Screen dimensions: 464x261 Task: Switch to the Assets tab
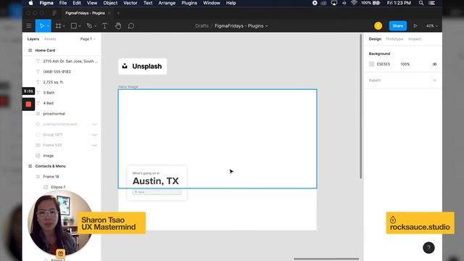50,39
